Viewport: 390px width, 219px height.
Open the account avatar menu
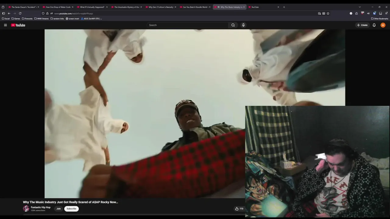pos(383,25)
